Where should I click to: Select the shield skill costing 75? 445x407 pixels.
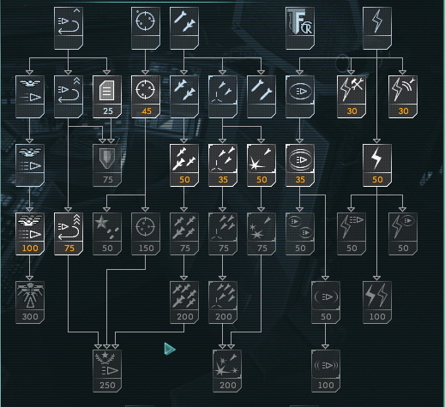coord(107,165)
